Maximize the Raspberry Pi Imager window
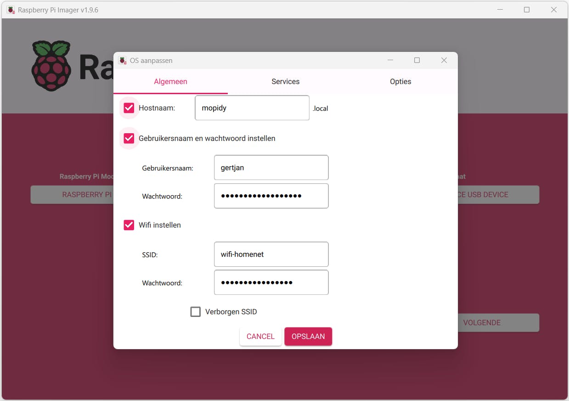Viewport: 569px width, 401px height. pyautogui.click(x=527, y=10)
